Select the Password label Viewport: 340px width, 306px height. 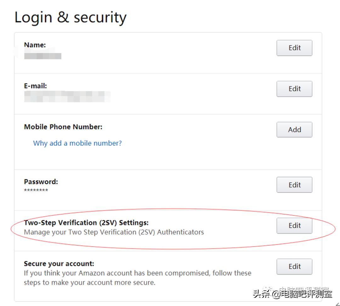[41, 182]
